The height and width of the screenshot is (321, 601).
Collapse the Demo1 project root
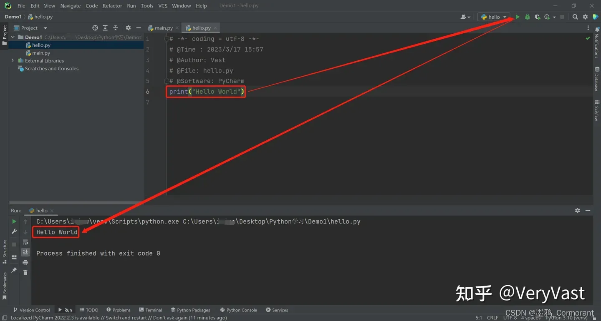click(13, 37)
